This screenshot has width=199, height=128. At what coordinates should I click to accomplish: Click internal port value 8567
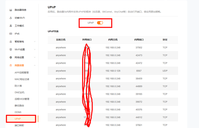(x=139, y=71)
